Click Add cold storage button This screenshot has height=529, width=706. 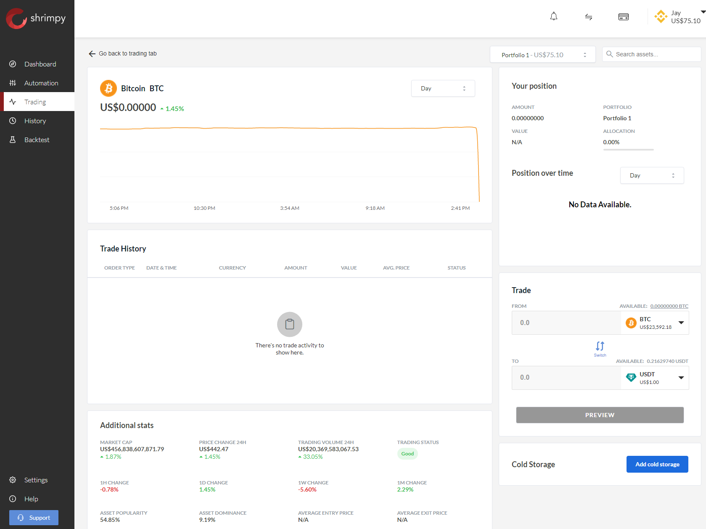point(657,464)
